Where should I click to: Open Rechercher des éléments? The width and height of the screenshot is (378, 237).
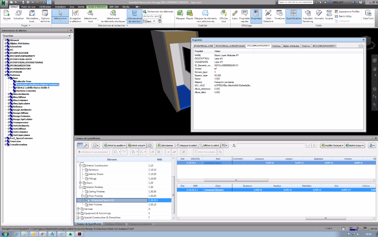tap(158, 12)
